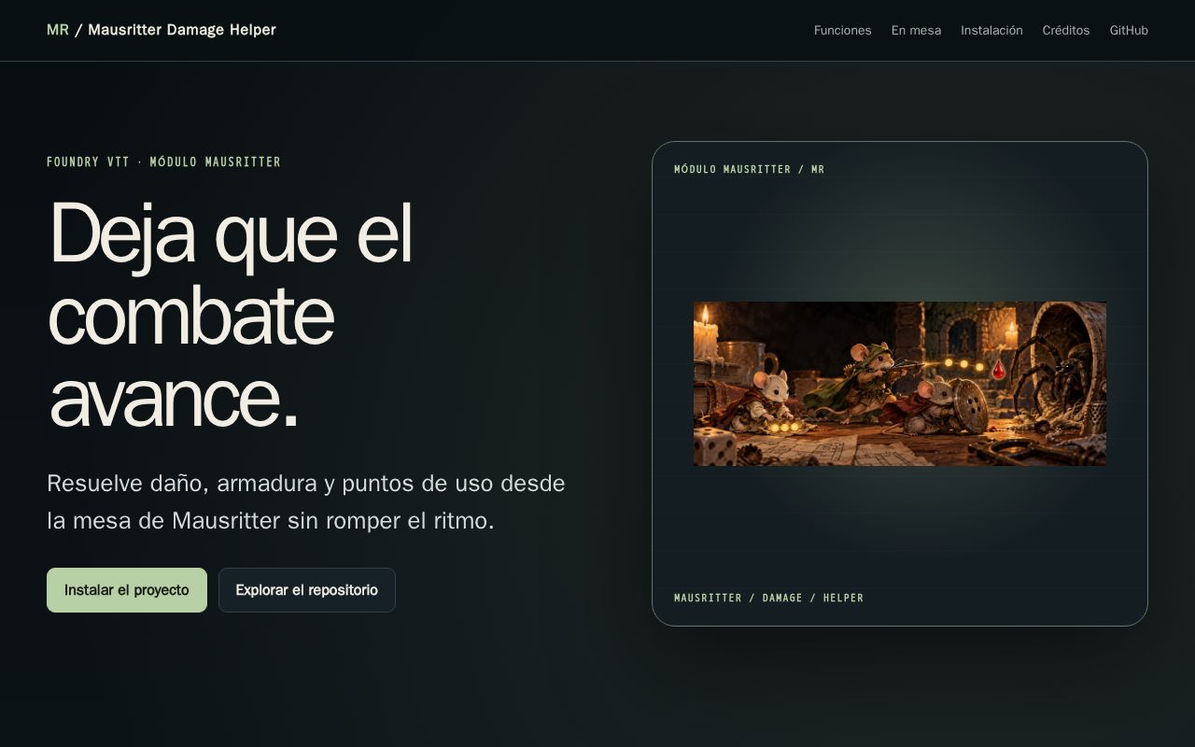
Task: Select the Créditos nav link
Action: 1066,30
